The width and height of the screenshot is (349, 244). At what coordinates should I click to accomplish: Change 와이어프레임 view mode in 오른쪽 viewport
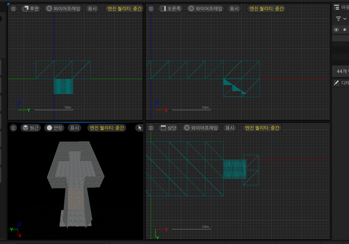[205, 9]
